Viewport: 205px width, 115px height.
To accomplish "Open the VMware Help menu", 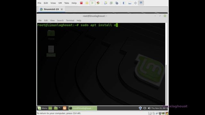I will point(74,3).
